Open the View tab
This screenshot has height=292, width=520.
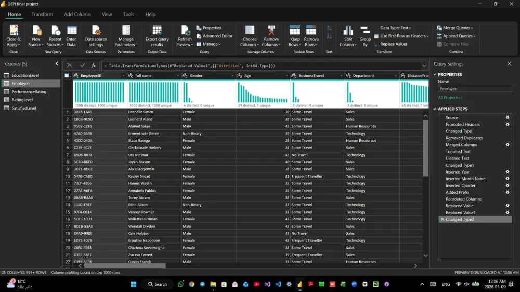(x=107, y=14)
